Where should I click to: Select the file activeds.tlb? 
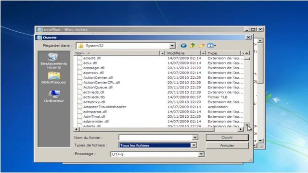click(x=94, y=97)
